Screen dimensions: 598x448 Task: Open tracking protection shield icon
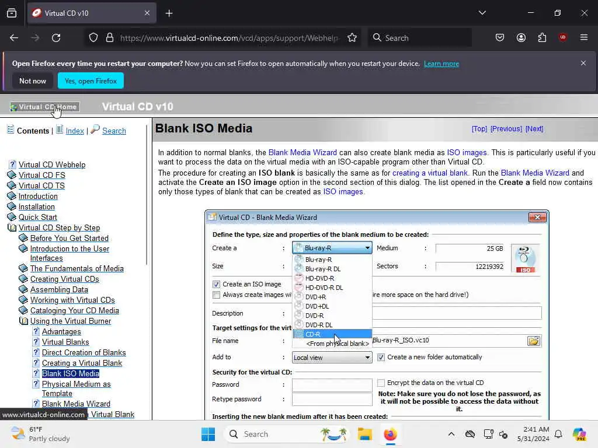(93, 38)
